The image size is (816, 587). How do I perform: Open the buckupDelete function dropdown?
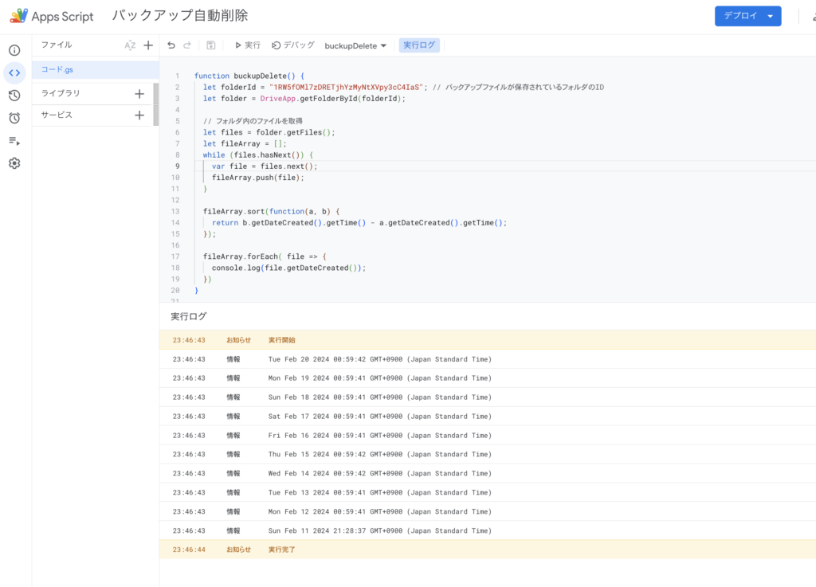(355, 45)
